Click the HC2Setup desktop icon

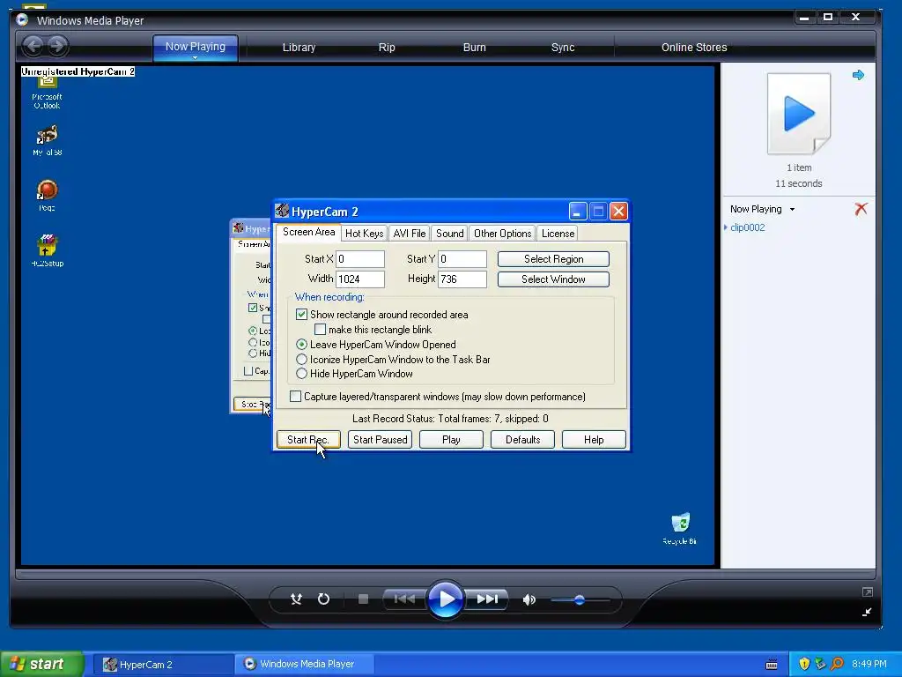coord(48,250)
